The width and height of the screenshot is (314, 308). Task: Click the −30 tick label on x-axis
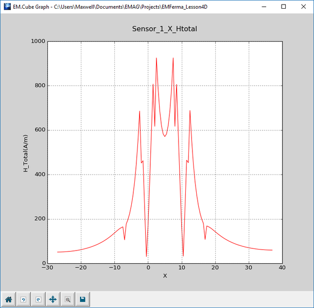[47, 268]
